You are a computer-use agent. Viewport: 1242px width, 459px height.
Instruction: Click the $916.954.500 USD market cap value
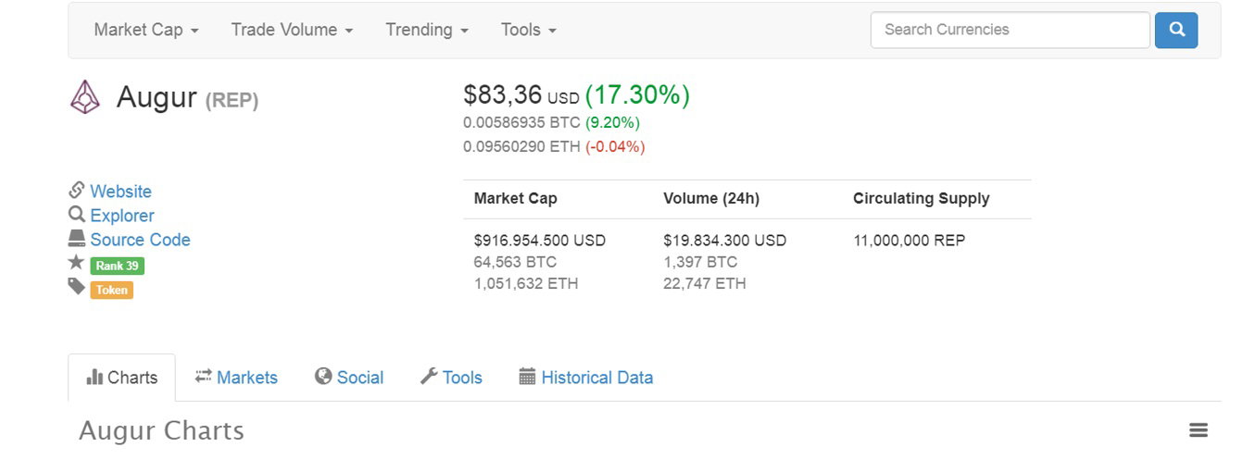pyautogui.click(x=540, y=241)
